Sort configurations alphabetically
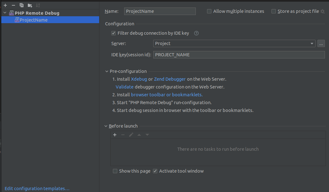Screen dimensions: 329x192 click(x=38, y=5)
